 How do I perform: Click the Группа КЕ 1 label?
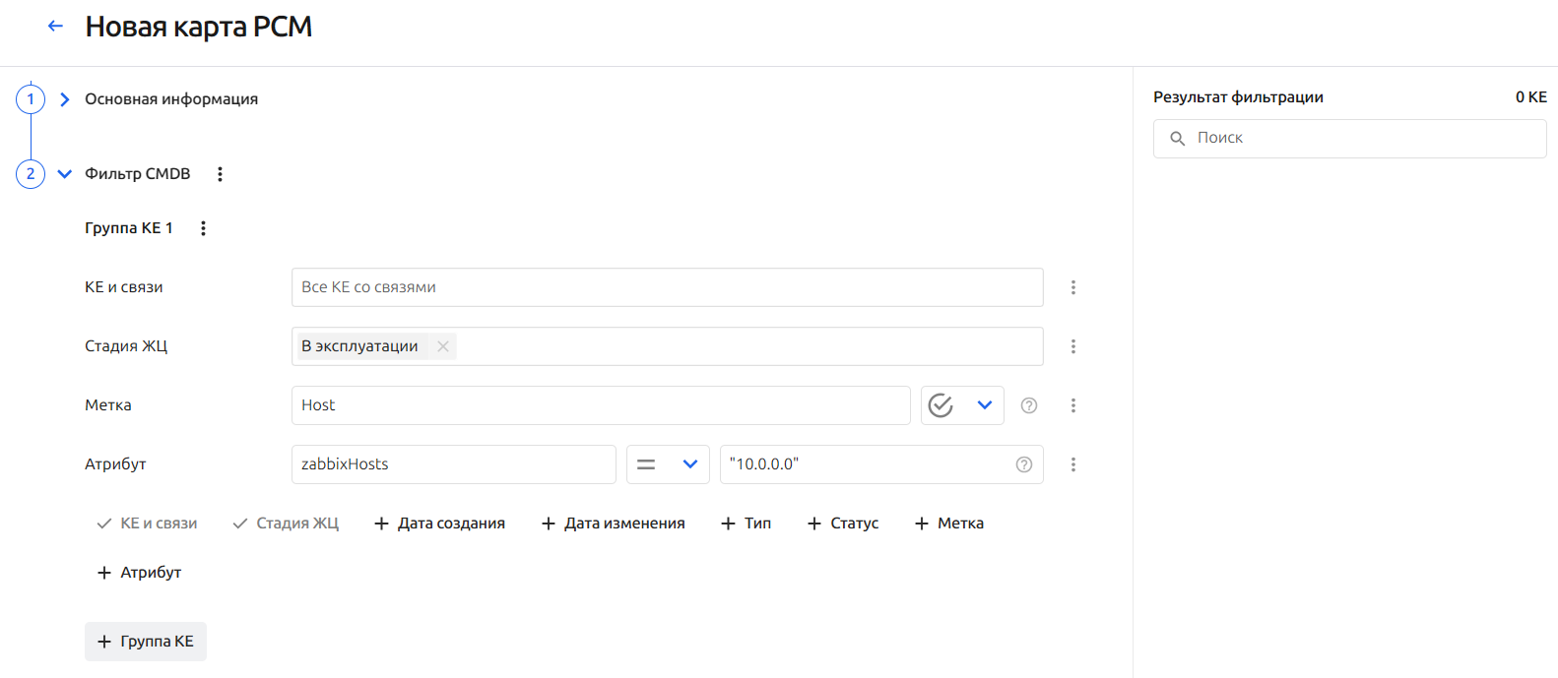click(x=129, y=228)
